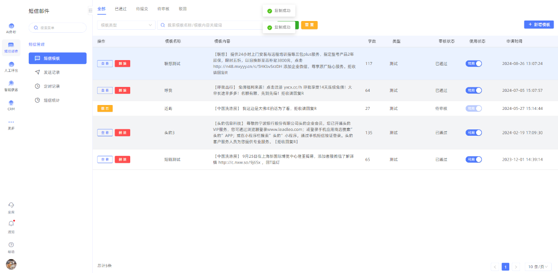The image size is (558, 273).
Task: Switch to the 已通过 tab
Action: point(120,9)
